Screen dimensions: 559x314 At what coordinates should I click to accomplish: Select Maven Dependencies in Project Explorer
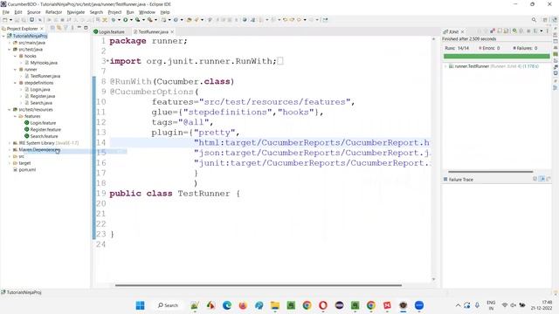click(x=39, y=150)
